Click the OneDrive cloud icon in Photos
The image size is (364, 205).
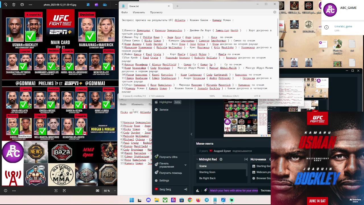tap(105, 5)
